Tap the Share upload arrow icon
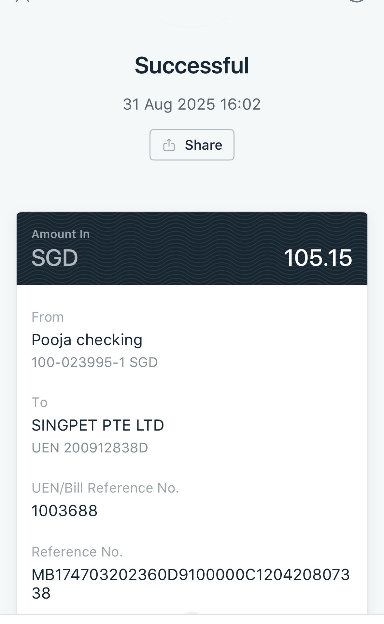The width and height of the screenshot is (384, 624). coord(169,145)
